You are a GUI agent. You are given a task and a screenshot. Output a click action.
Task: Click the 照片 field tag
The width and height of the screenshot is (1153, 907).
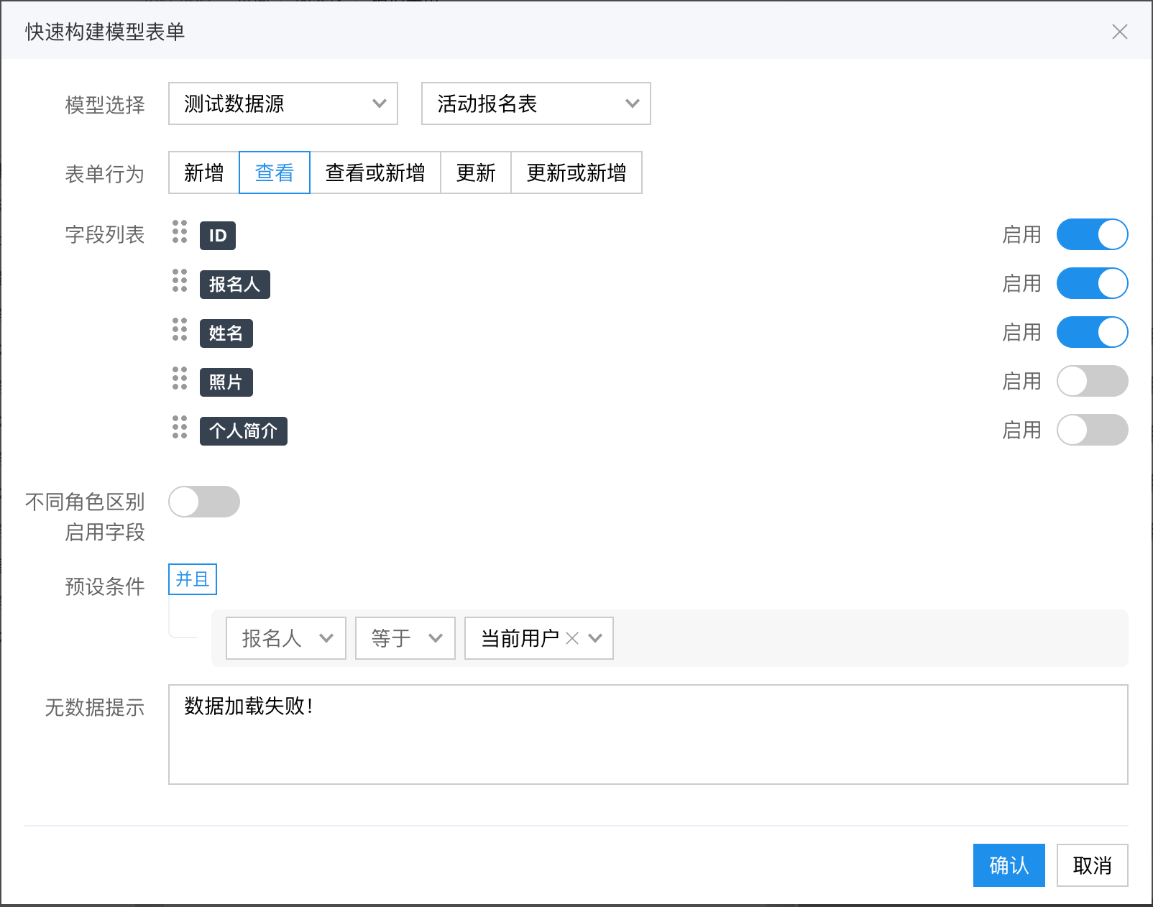coord(226,382)
